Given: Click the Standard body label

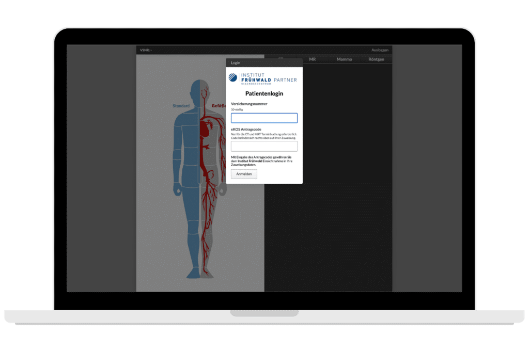Looking at the screenshot, I should pos(181,106).
